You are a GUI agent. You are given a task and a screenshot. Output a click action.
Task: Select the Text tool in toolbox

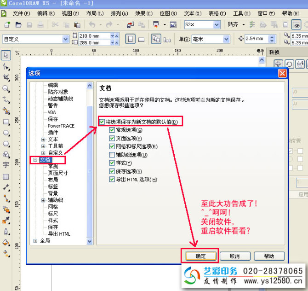click(x=6, y=165)
